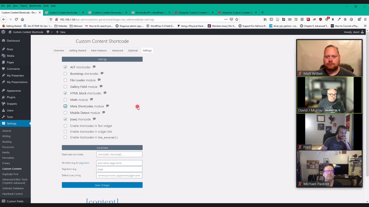The height and width of the screenshot is (207, 369).
Task: Switch to the Main Features tab
Action: [99, 50]
